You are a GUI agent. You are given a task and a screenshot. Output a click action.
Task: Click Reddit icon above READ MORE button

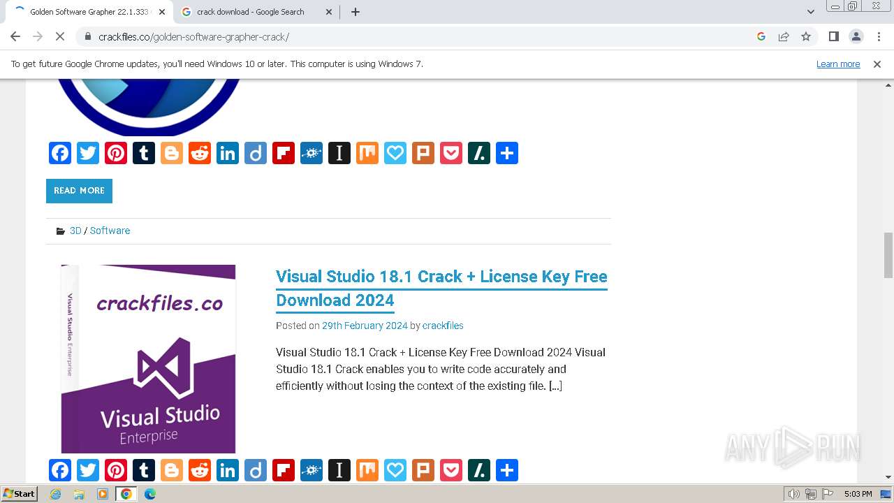pos(200,153)
